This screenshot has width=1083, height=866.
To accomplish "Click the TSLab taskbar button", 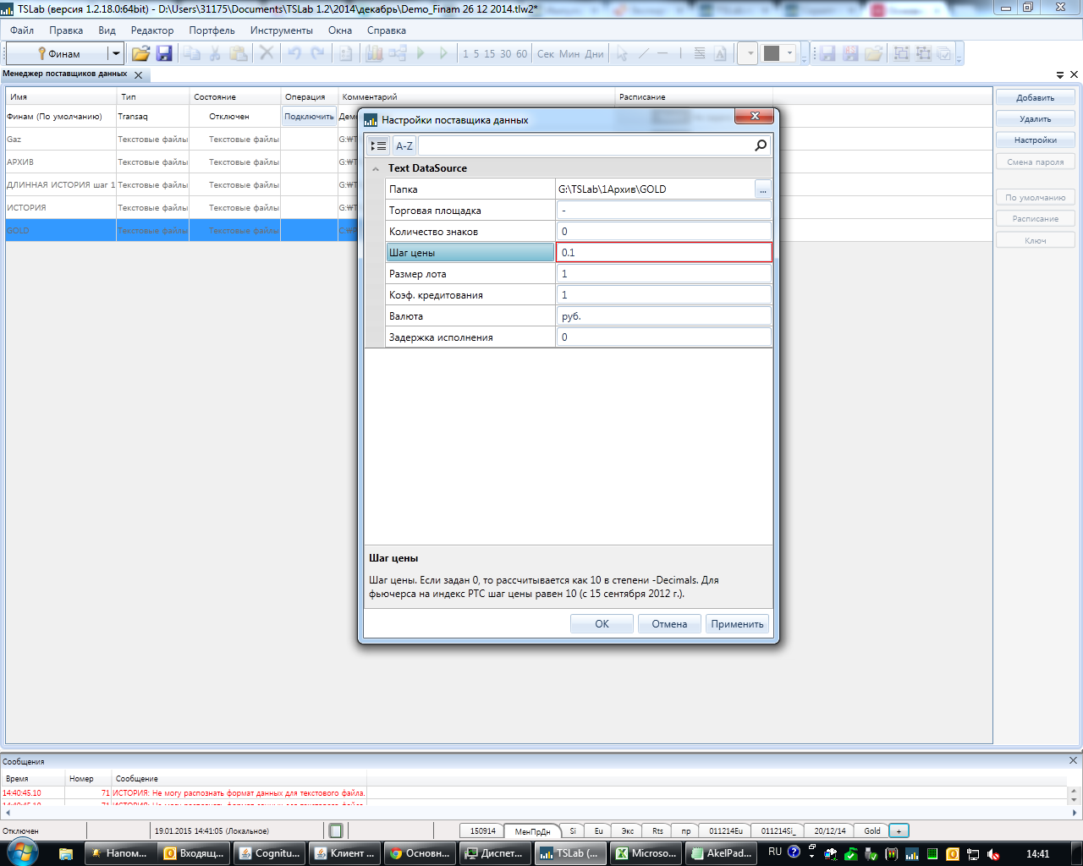I will [569, 853].
